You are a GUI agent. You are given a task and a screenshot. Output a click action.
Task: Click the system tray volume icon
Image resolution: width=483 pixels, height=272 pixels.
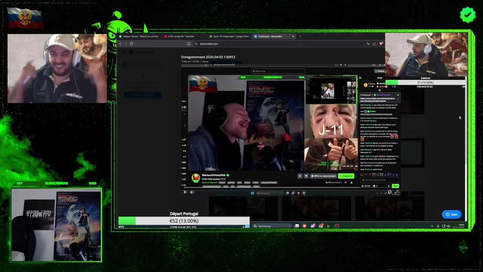coord(448,226)
